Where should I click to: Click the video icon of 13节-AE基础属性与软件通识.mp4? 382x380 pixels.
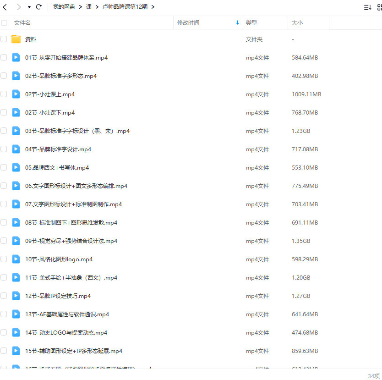click(16, 314)
